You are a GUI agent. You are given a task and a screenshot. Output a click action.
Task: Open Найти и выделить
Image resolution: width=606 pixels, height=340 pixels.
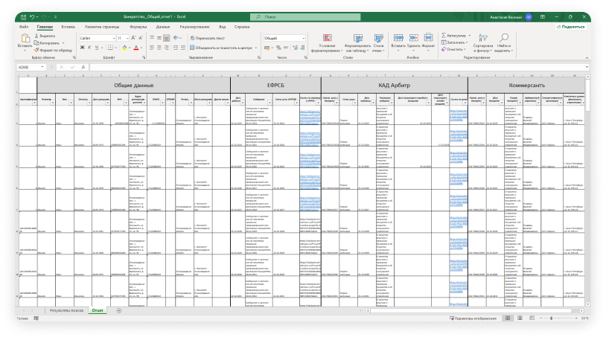[503, 42]
